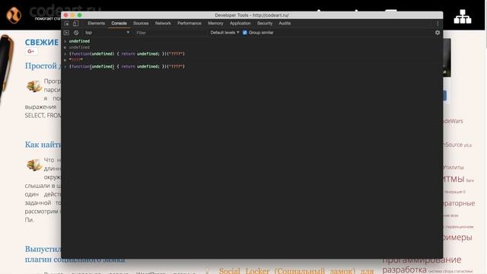Open Console settings gear
Screen dimensions: 487x274
click(x=438, y=32)
